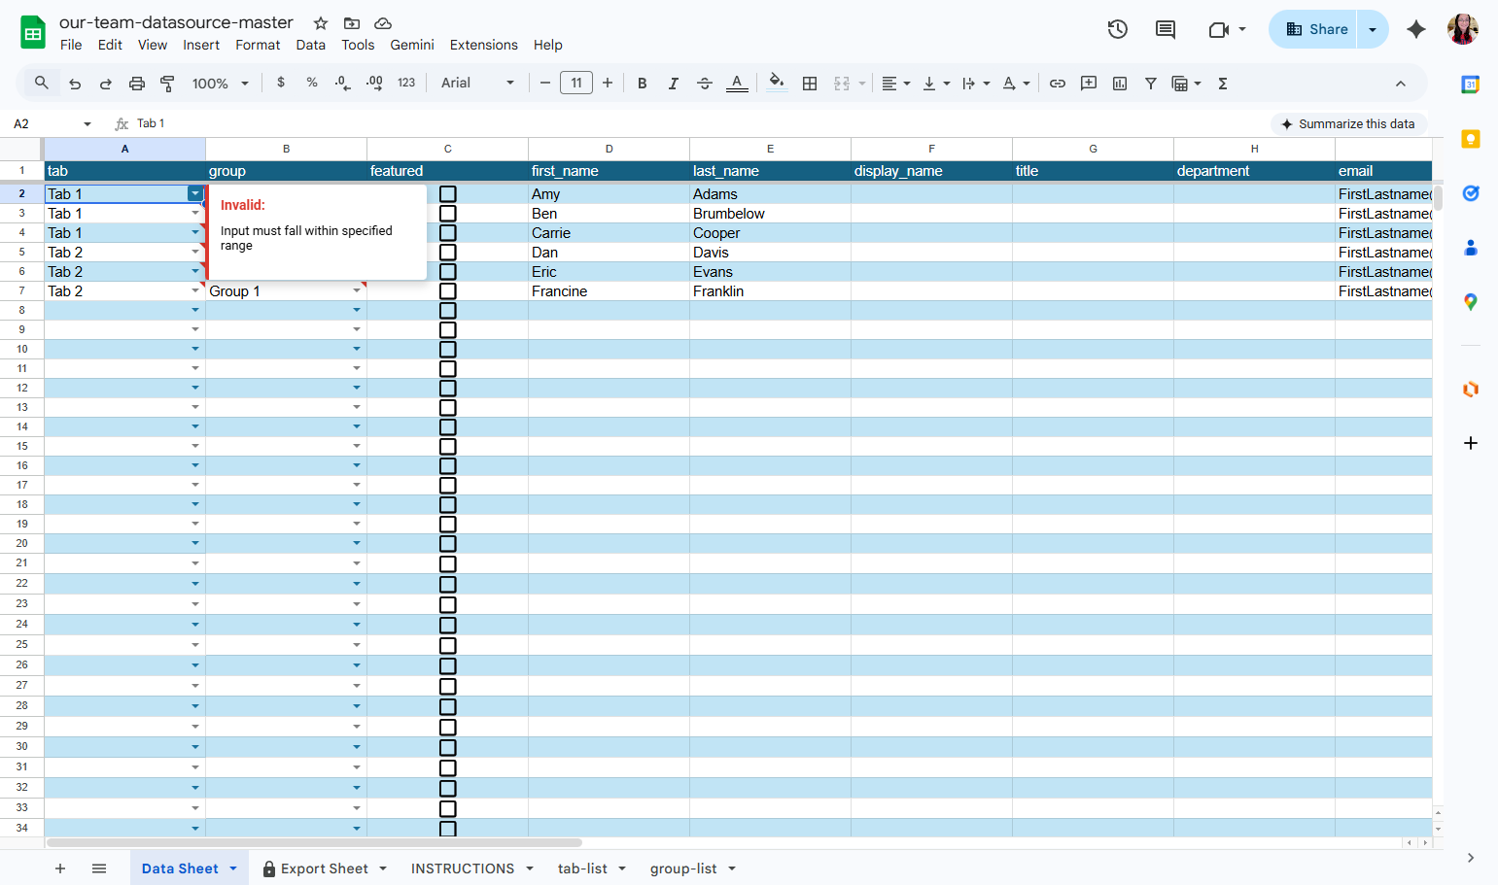The height and width of the screenshot is (885, 1498).
Task: Open the Functions sigma menu
Action: (x=1223, y=84)
